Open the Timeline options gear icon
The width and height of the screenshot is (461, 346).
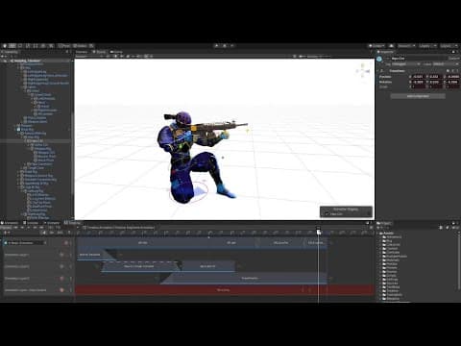point(372,228)
